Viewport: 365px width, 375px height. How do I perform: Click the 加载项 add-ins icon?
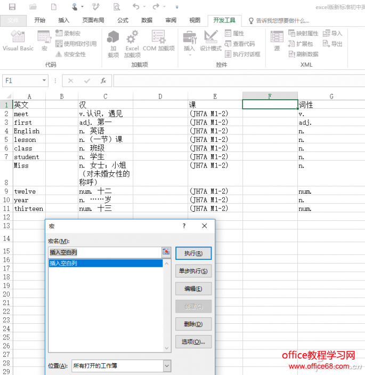pos(113,44)
